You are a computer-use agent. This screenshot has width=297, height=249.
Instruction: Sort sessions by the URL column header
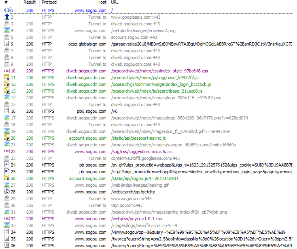[115, 2]
